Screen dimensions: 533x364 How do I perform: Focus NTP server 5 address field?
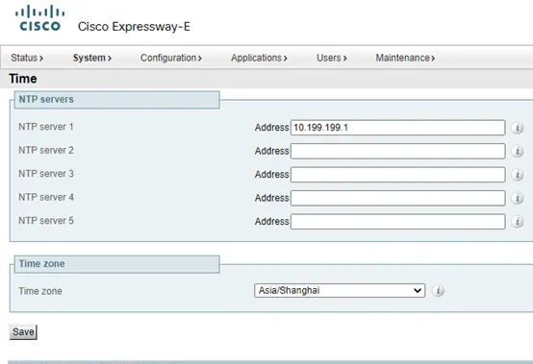tap(397, 221)
